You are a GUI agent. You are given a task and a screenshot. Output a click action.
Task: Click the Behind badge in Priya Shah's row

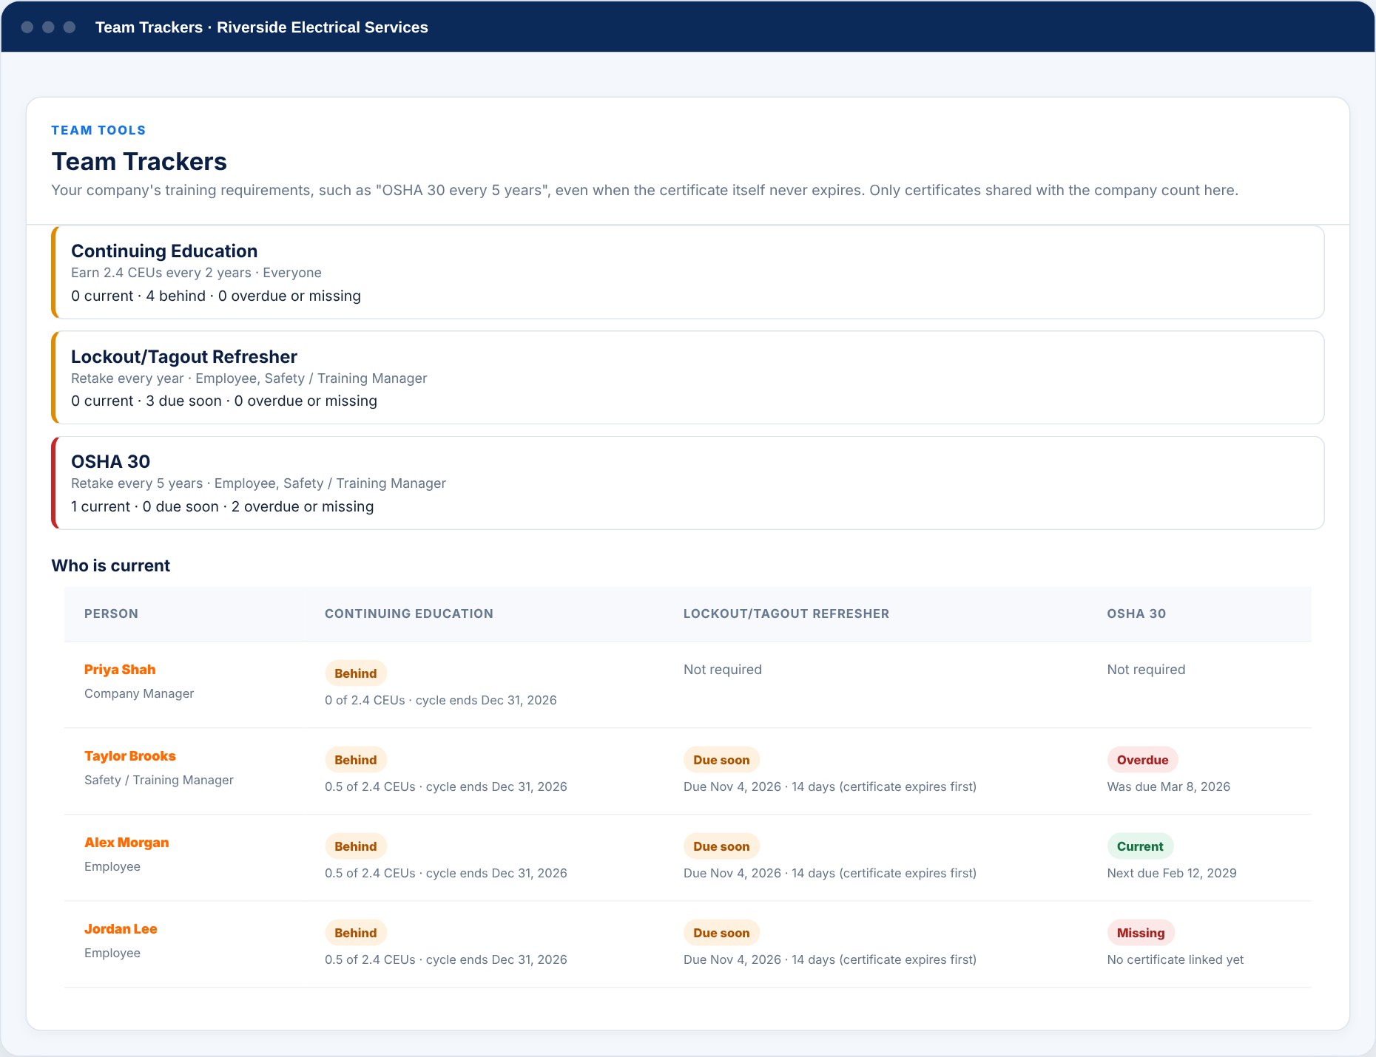point(356,673)
